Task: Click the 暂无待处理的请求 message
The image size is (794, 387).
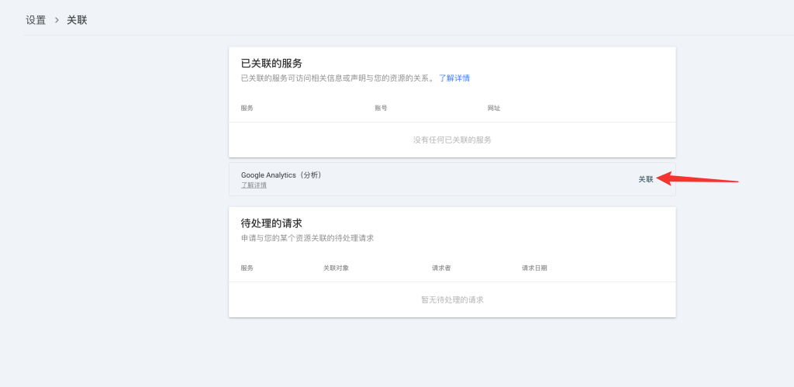Action: tap(452, 299)
